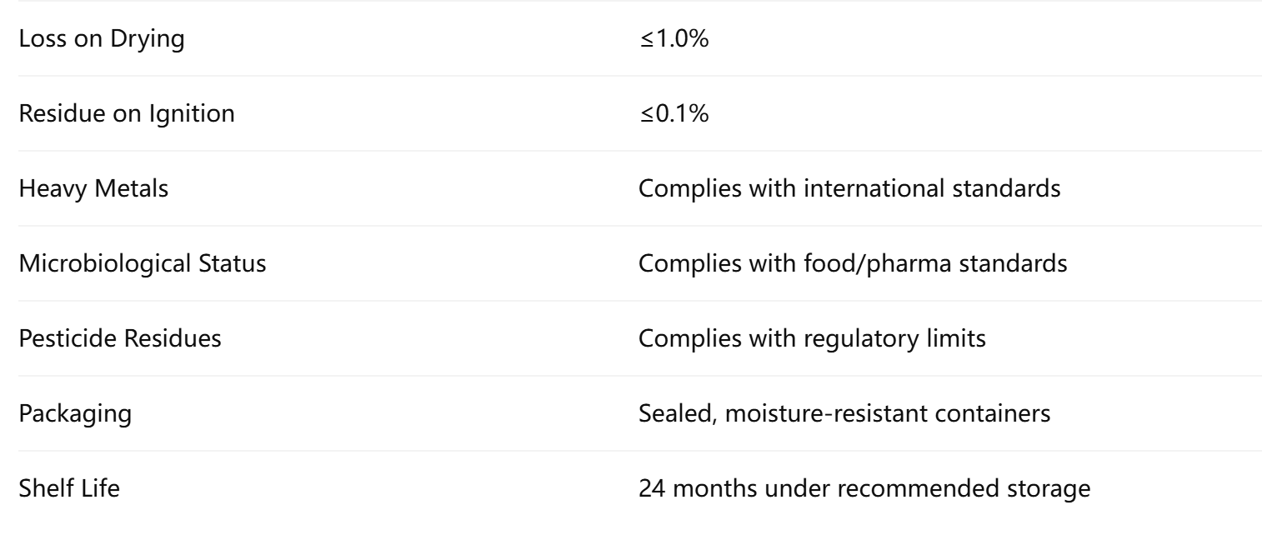Select the ≤1.0% value

point(674,39)
